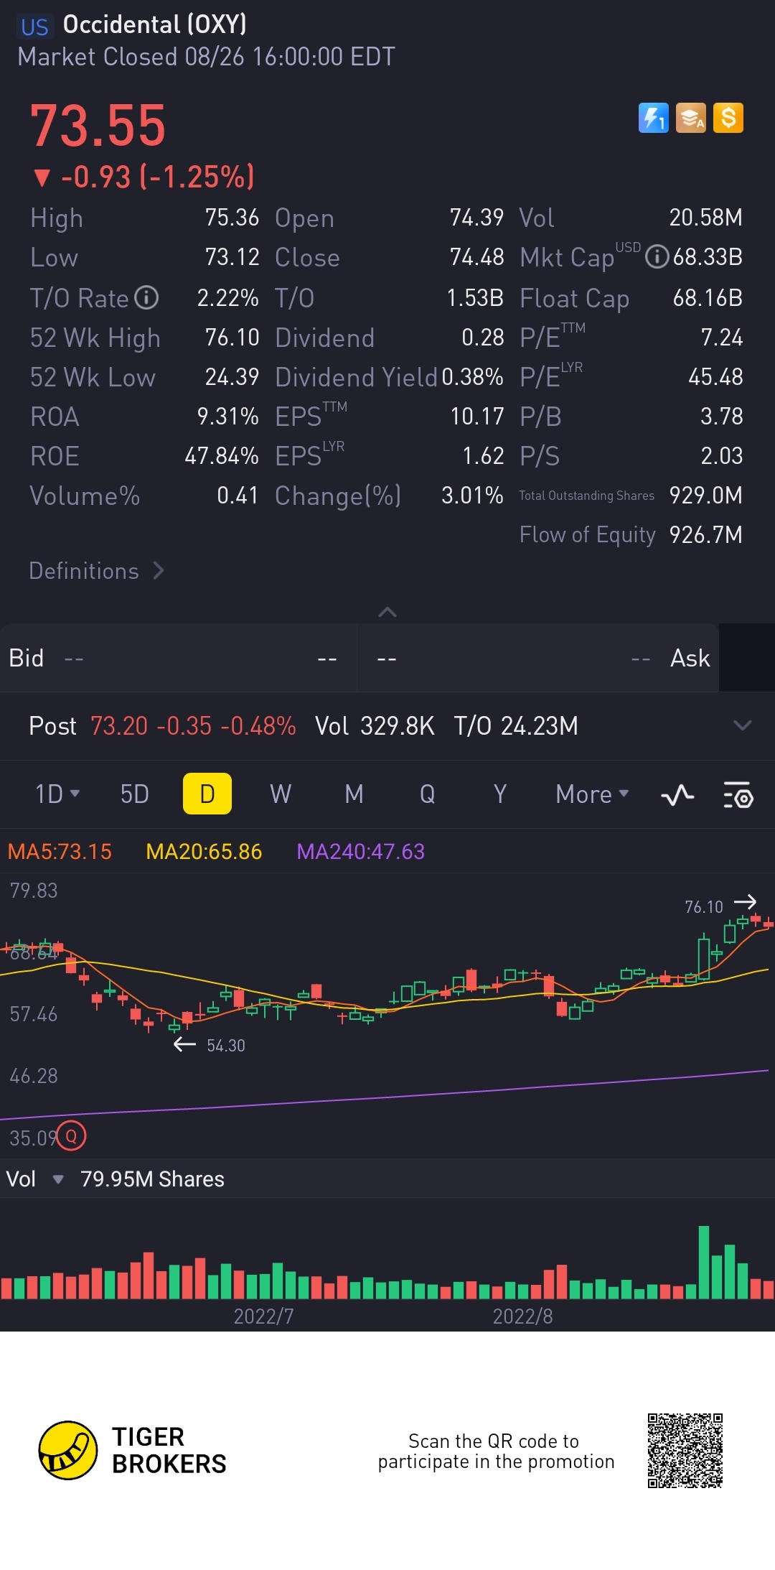Image resolution: width=775 pixels, height=1570 pixels.
Task: Open the chart indicator waveform icon
Action: tap(677, 794)
